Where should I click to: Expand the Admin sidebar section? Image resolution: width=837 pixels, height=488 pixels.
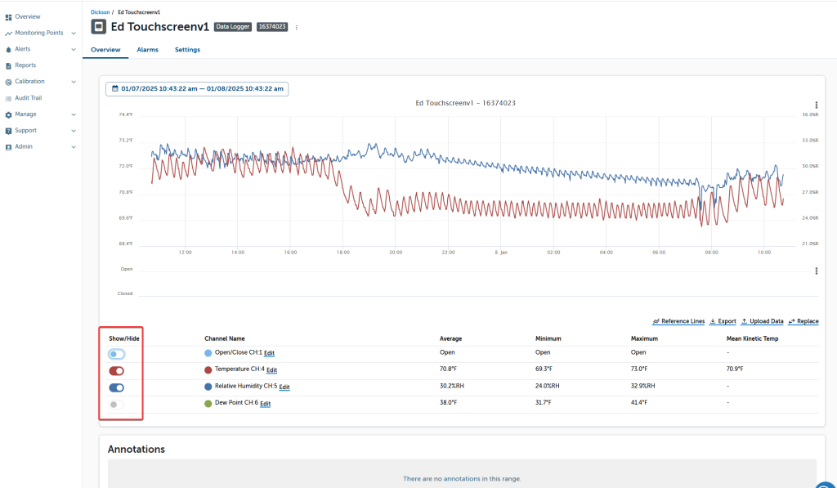point(74,147)
